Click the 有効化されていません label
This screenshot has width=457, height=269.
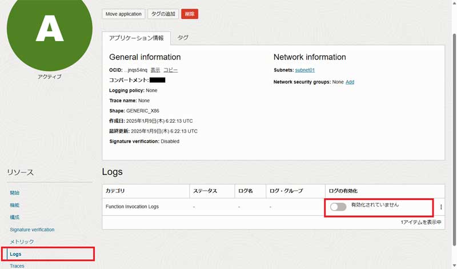point(375,205)
